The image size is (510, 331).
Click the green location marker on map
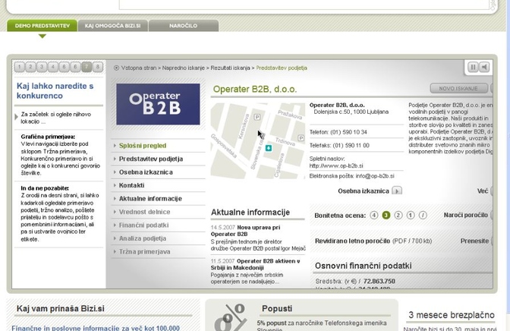pyautogui.click(x=269, y=148)
